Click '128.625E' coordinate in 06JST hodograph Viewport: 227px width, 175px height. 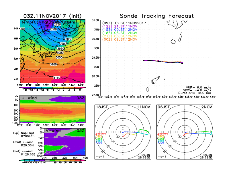(x=205, y=158)
